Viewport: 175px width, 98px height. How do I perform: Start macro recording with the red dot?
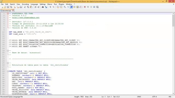click(x=85, y=7)
